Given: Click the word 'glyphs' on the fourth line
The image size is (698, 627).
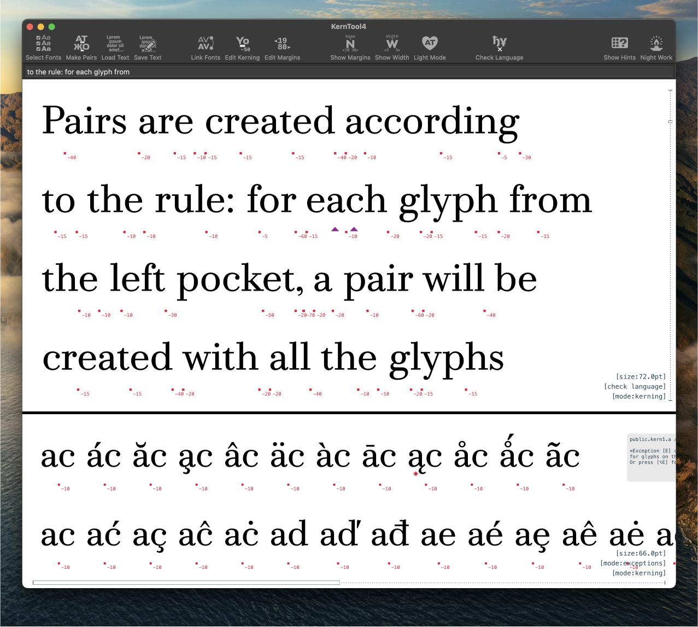Looking at the screenshot, I should click(447, 361).
